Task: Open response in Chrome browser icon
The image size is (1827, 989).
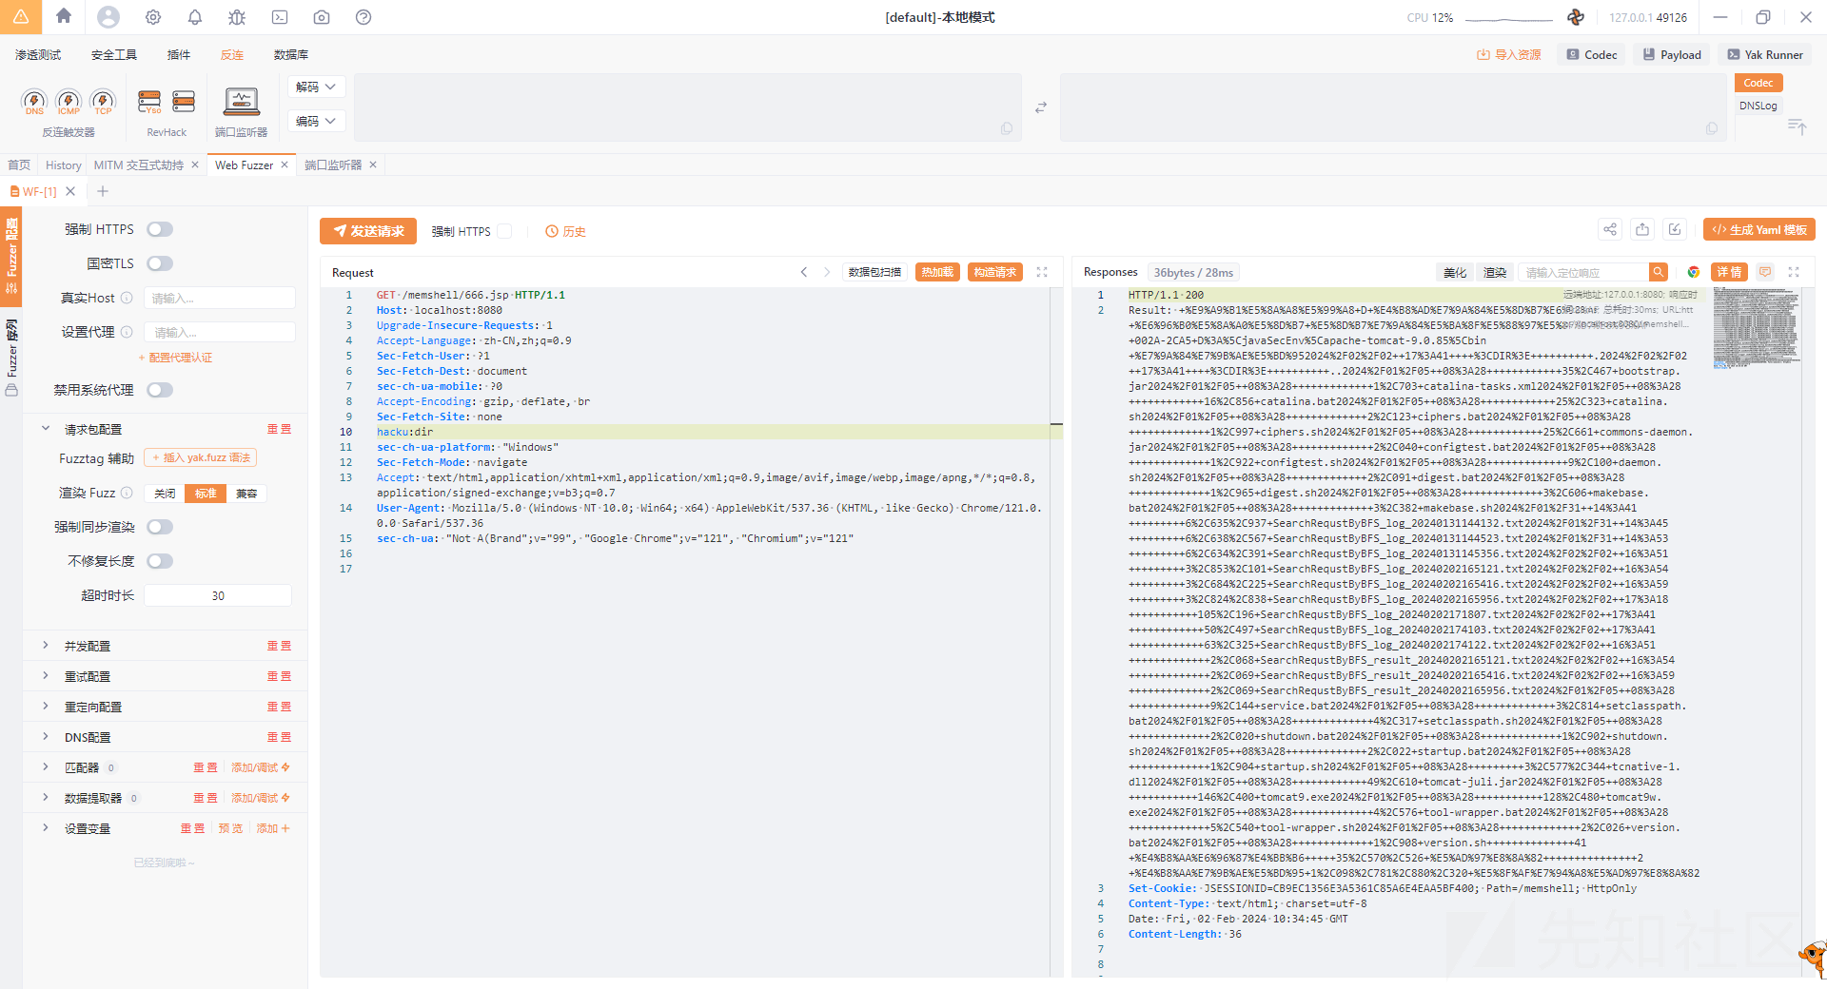Action: coord(1694,272)
